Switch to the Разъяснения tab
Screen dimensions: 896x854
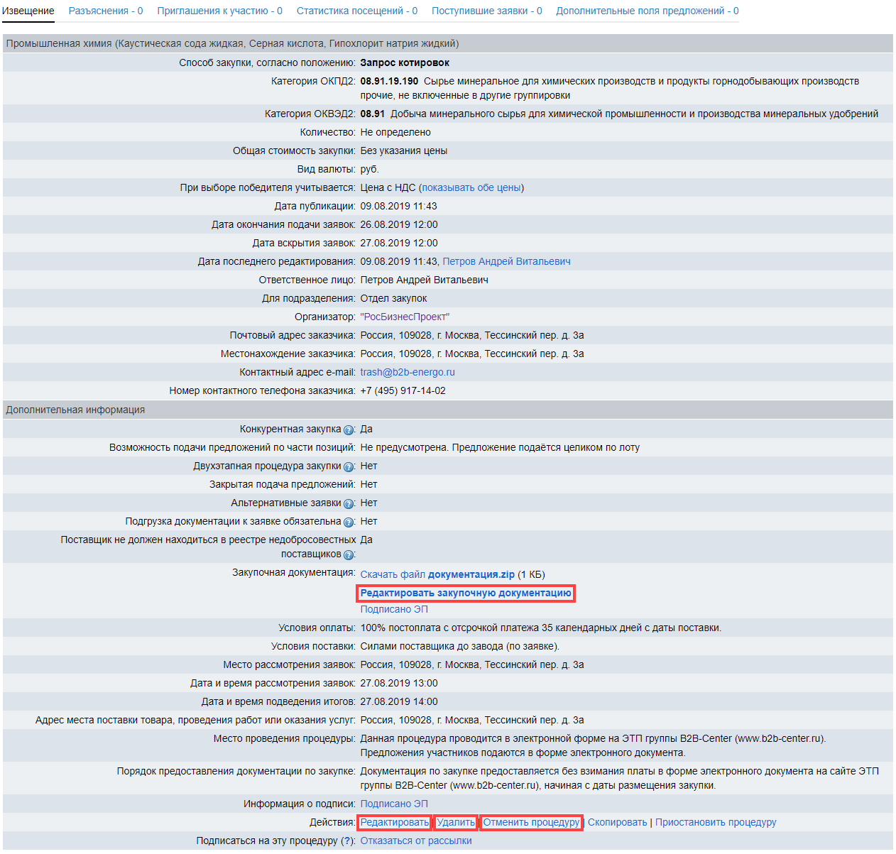click(x=106, y=11)
